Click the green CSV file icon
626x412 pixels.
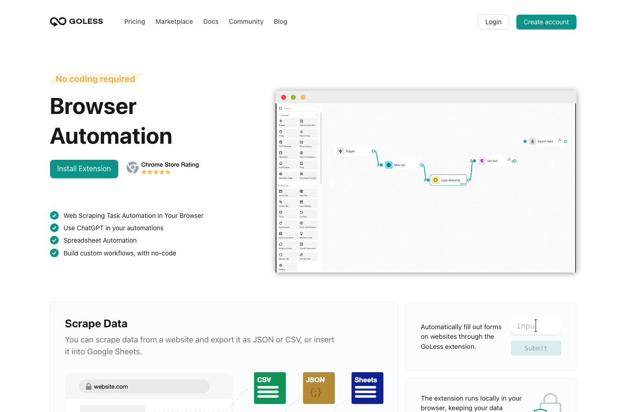click(x=270, y=388)
